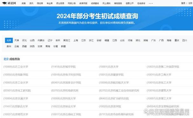Open the (10011)北京工商大学 link
The width and height of the screenshot is (193, 118).
click(x=159, y=75)
